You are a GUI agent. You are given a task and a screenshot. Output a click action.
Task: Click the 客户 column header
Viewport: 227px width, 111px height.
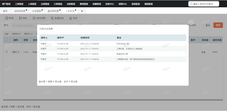point(193,40)
